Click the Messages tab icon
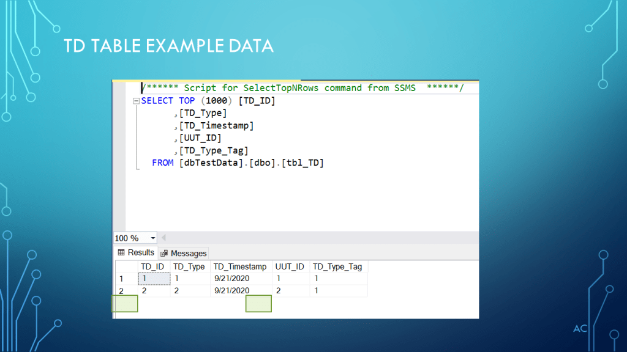The image size is (627, 352). (x=164, y=252)
